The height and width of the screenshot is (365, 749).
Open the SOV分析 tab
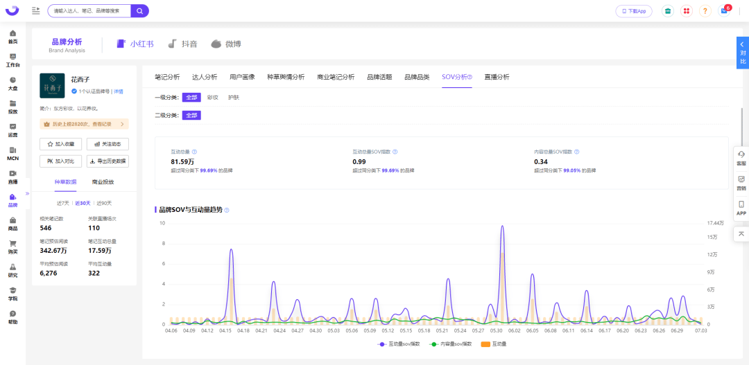click(x=456, y=77)
